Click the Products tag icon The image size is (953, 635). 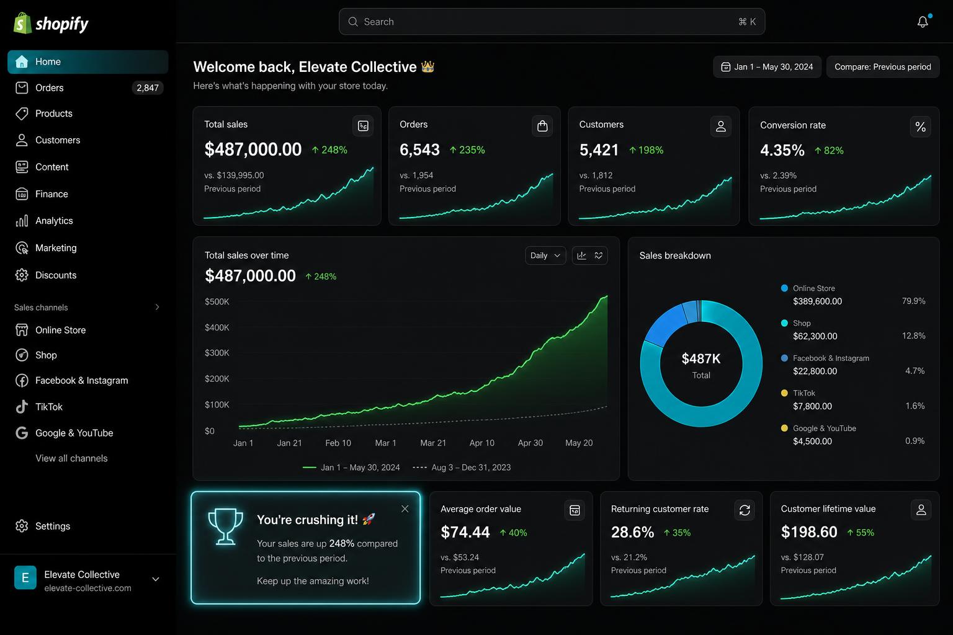click(22, 113)
